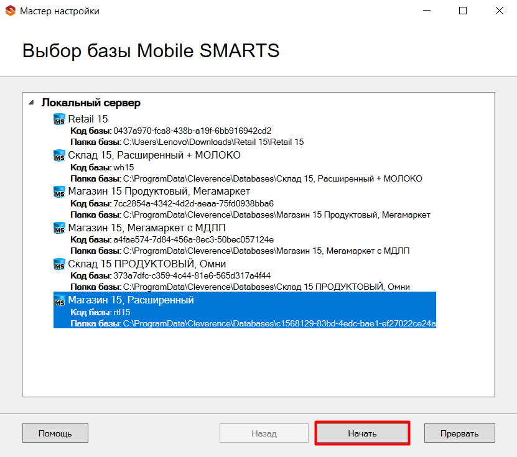
Task: Click the icon for Магазин 15, Мегамаркет с МДЛП
Action: 59,228
